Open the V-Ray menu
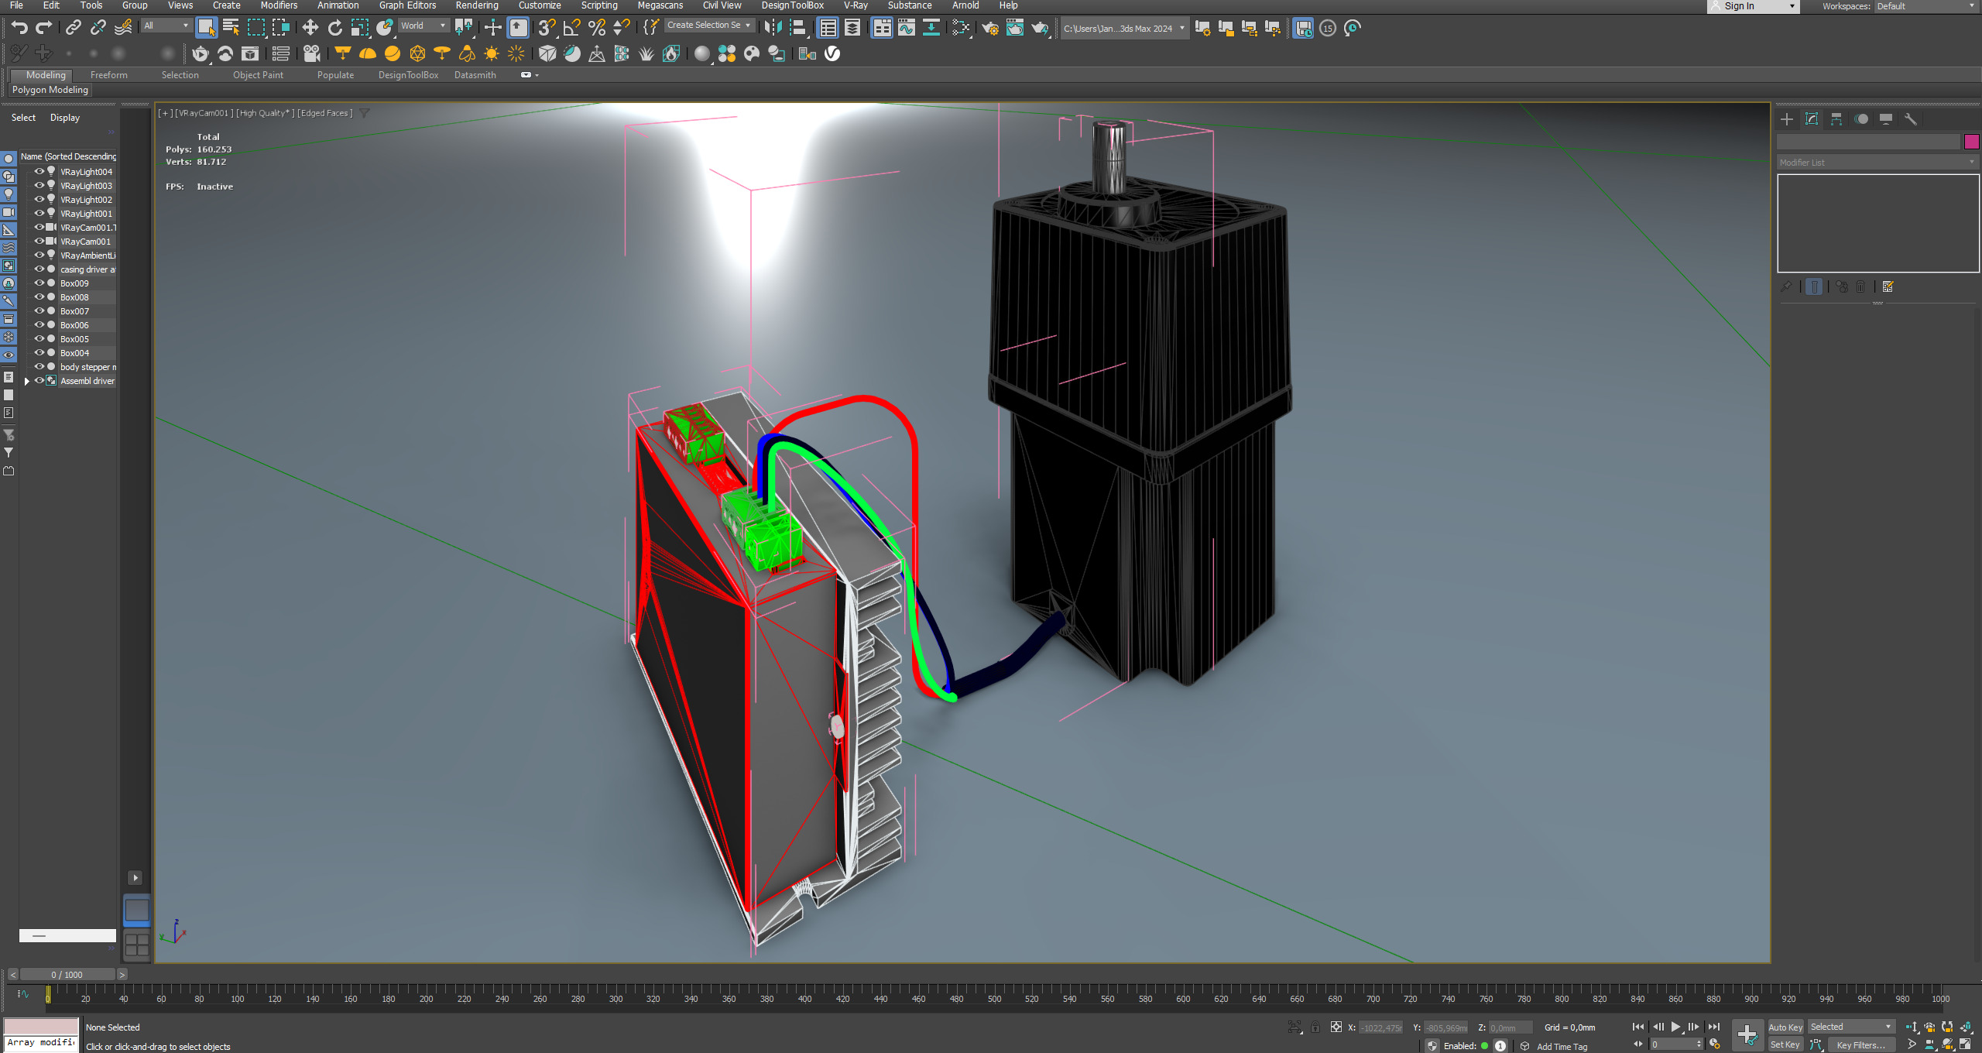Screen dimensions: 1982x1053 coord(856,5)
